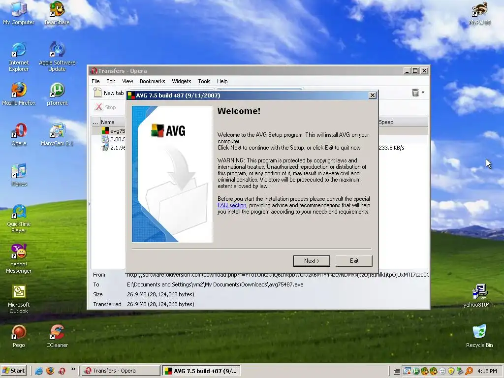Open Opera's File menu
The image size is (504, 378).
point(95,81)
